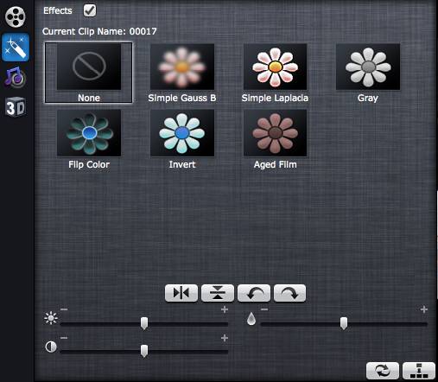This screenshot has height=382, width=438.
Task: Click the horizontal flip button
Action: pyautogui.click(x=181, y=293)
